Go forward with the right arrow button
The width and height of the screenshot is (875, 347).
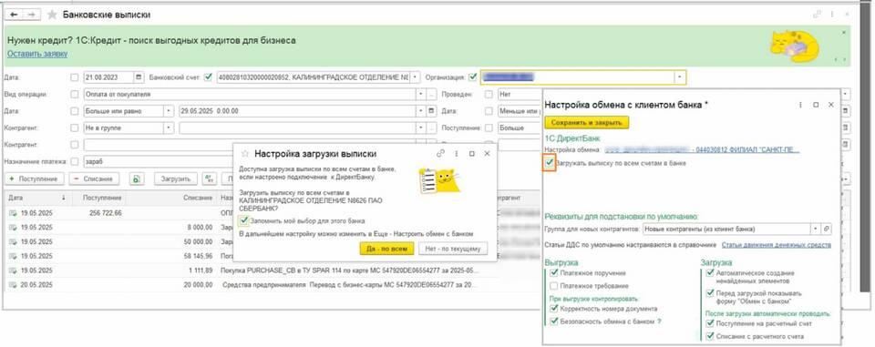(x=31, y=15)
